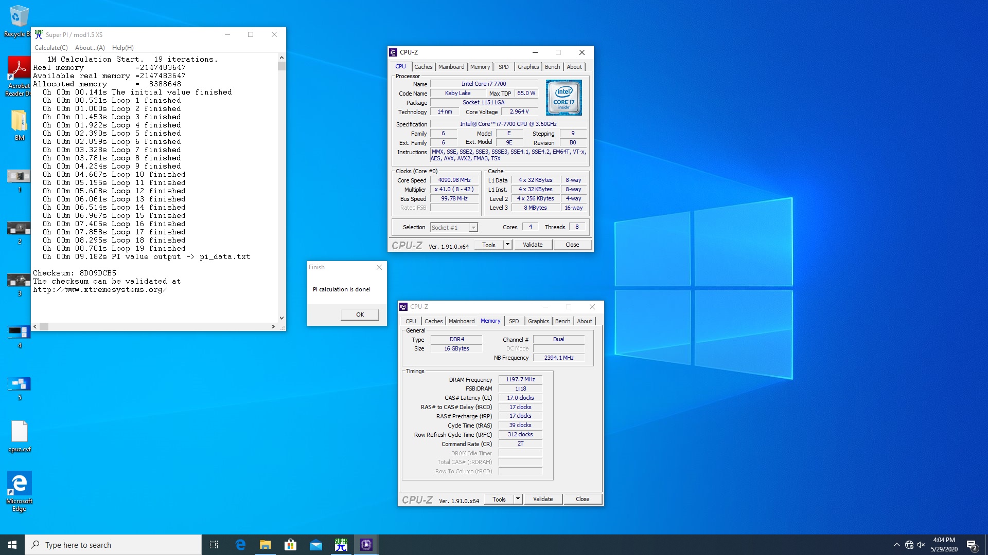988x555 pixels.
Task: Click Tools button in bottom CPU-Z window
Action: (499, 499)
